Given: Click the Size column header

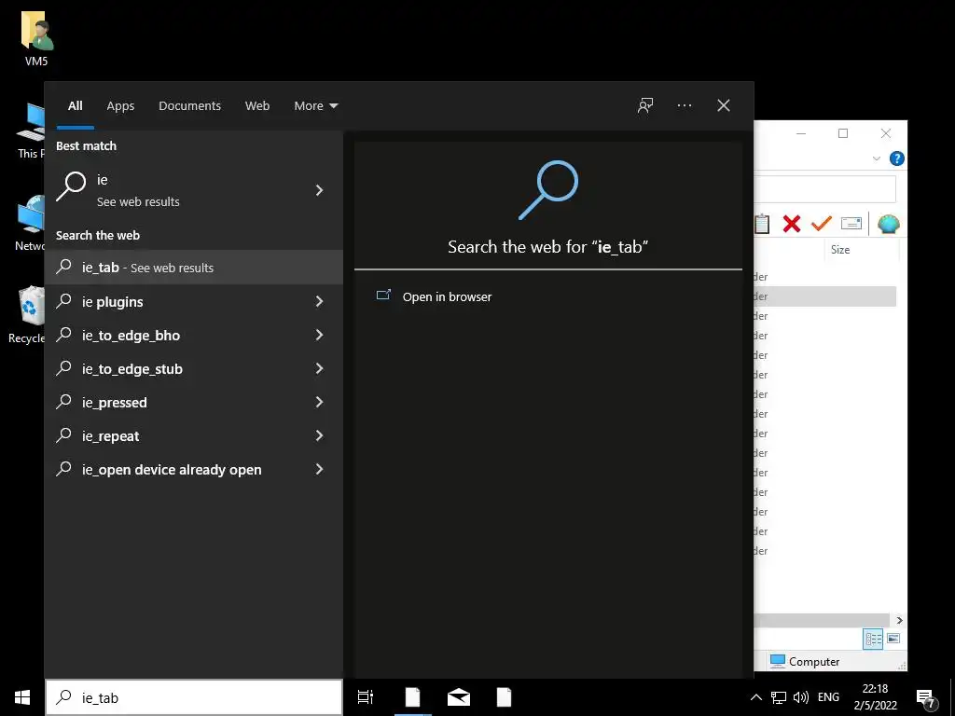Looking at the screenshot, I should 861,250.
